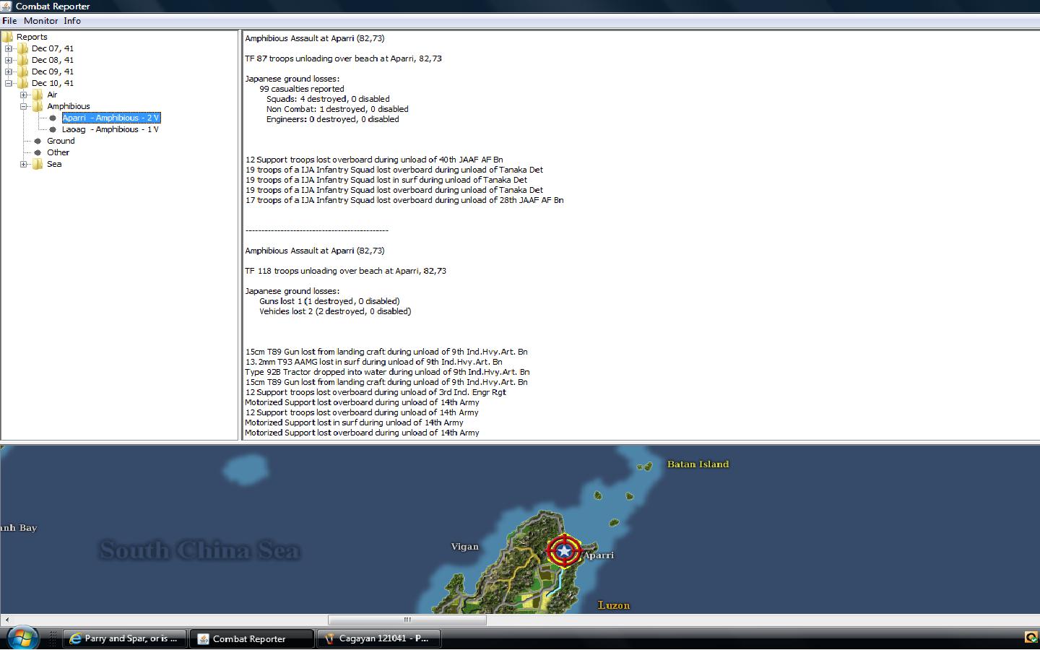The height and width of the screenshot is (650, 1040).
Task: Click the Vigan label on map
Action: 464,547
